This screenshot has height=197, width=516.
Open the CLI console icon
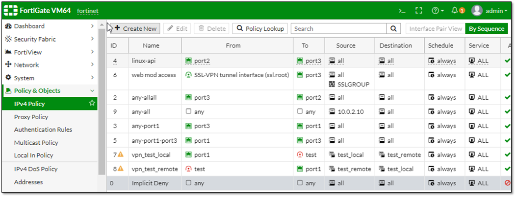(x=402, y=11)
